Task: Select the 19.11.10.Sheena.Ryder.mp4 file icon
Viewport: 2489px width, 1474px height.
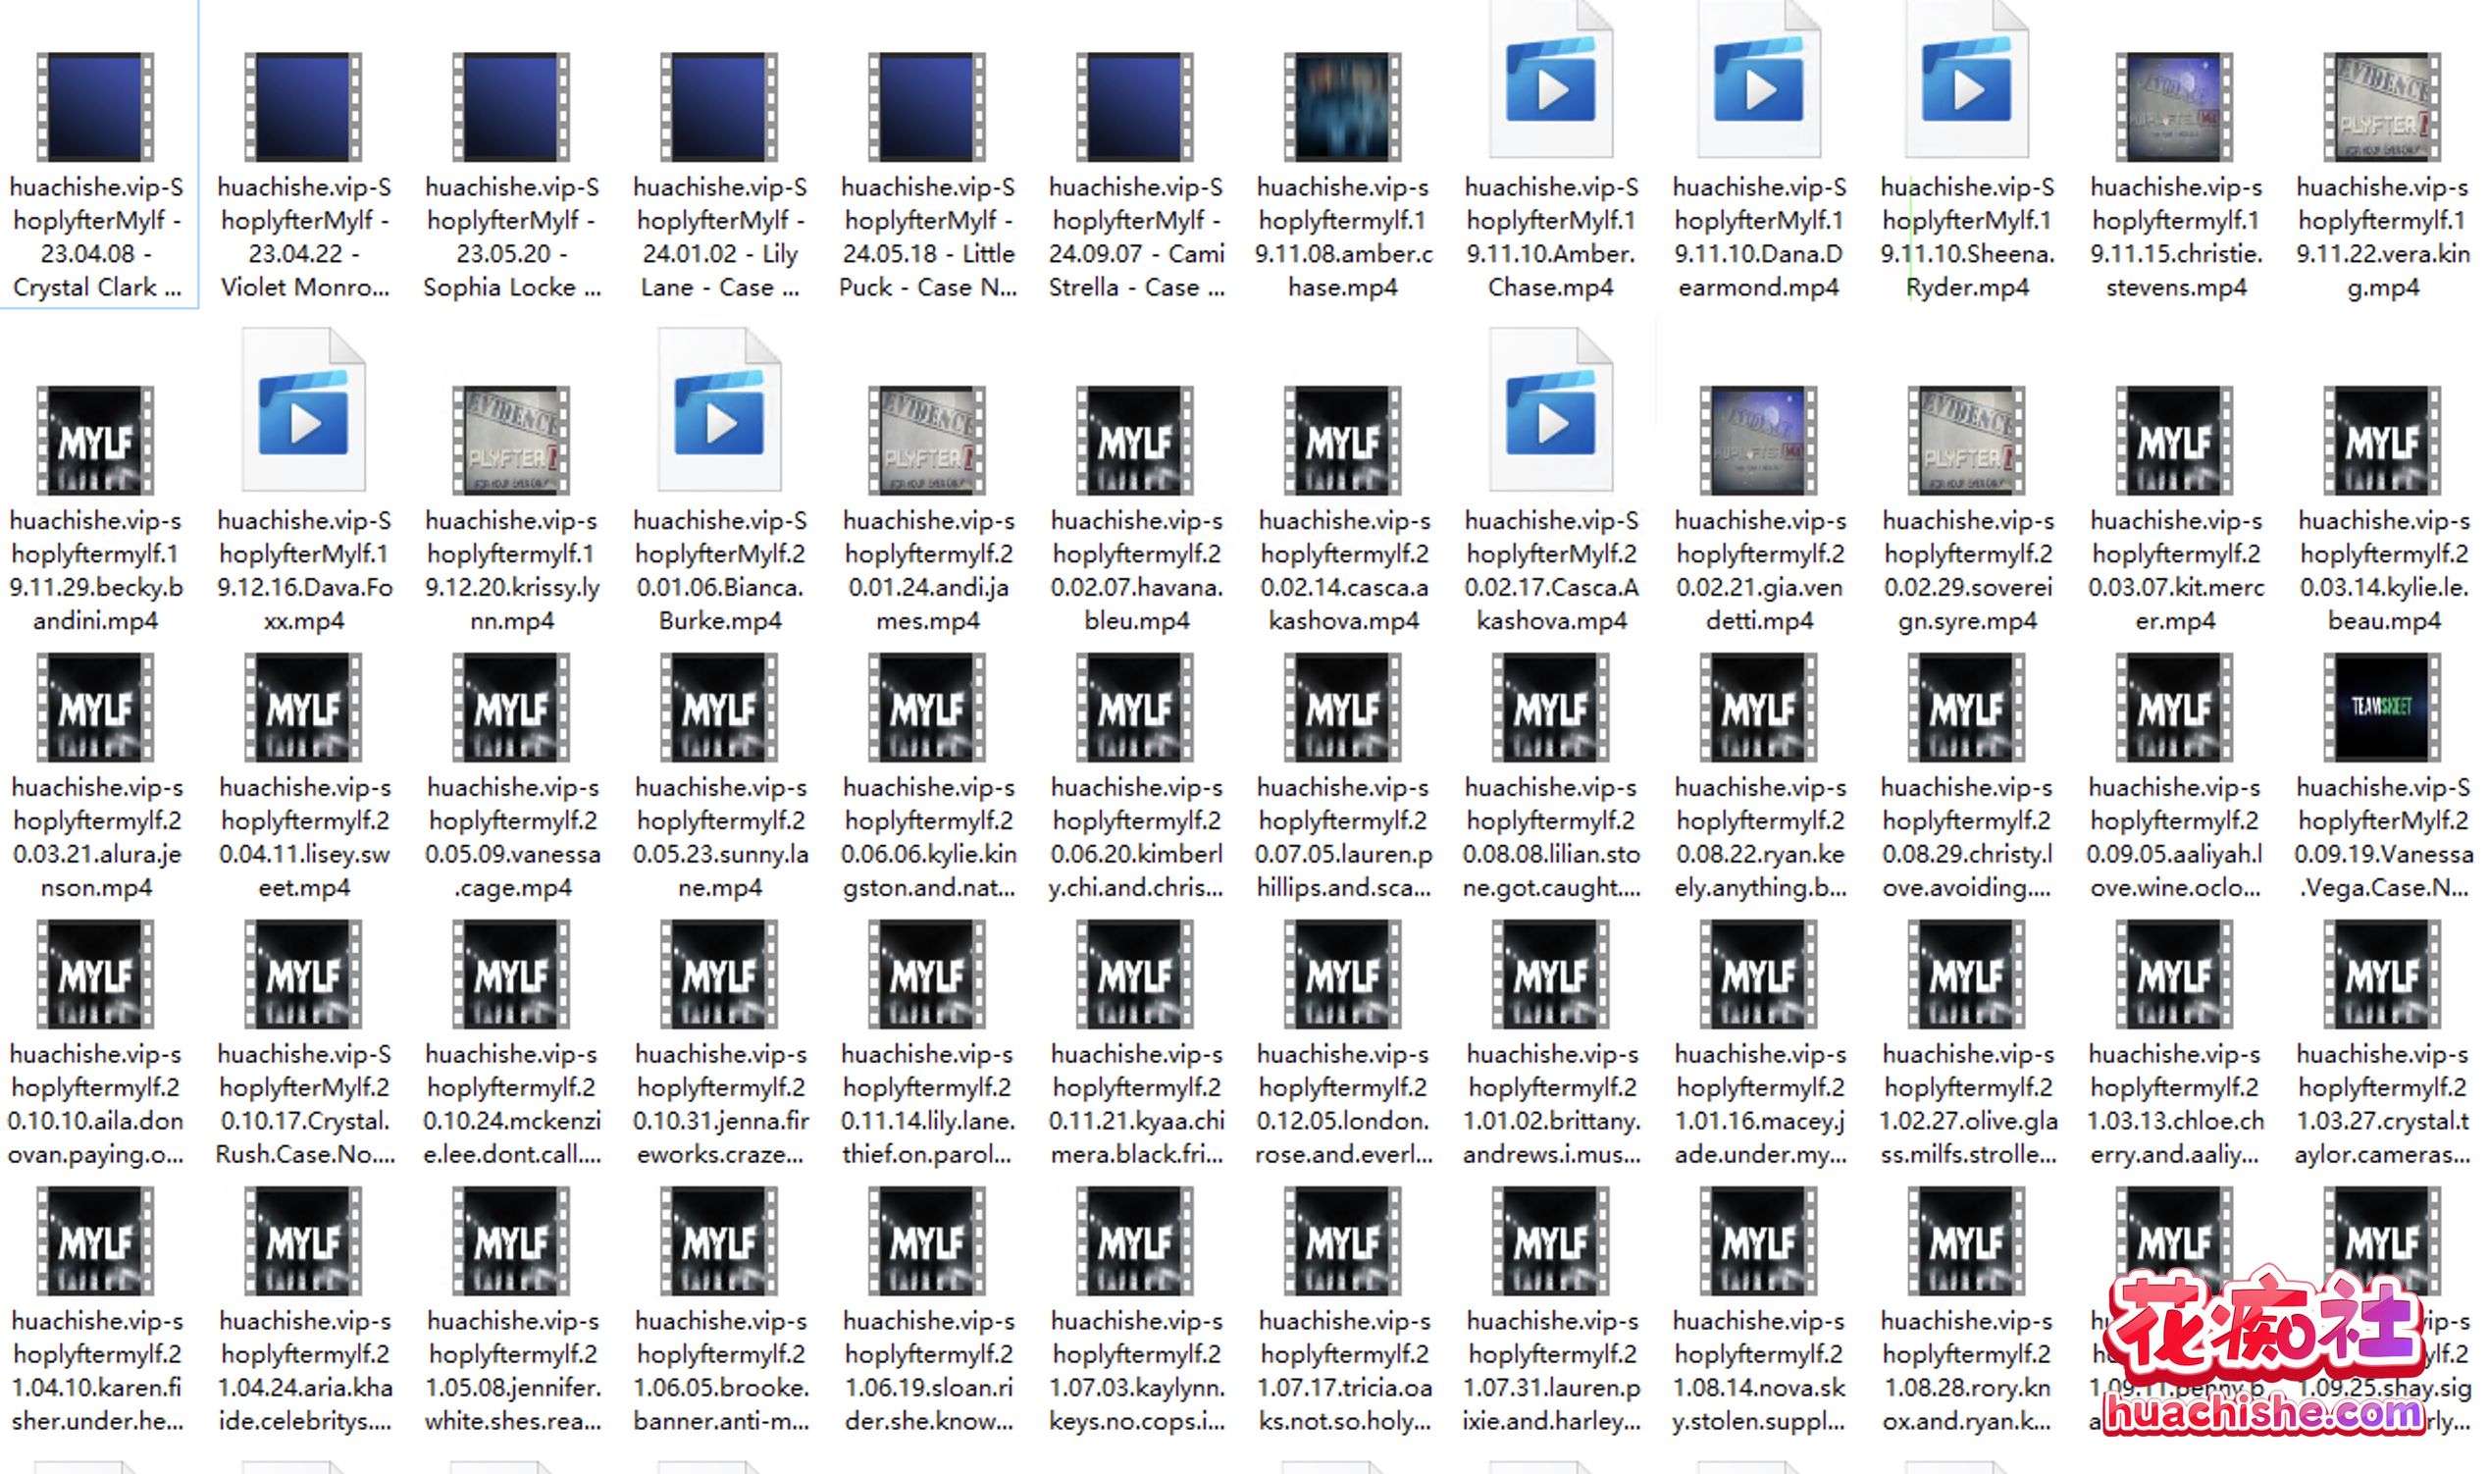Action: point(1967,89)
